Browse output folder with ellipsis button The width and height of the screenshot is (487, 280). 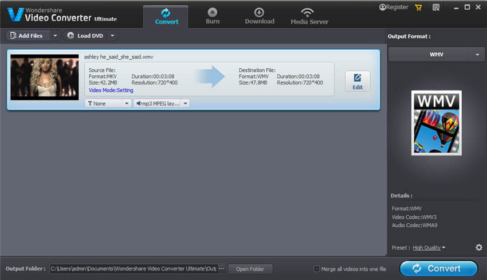point(222,269)
